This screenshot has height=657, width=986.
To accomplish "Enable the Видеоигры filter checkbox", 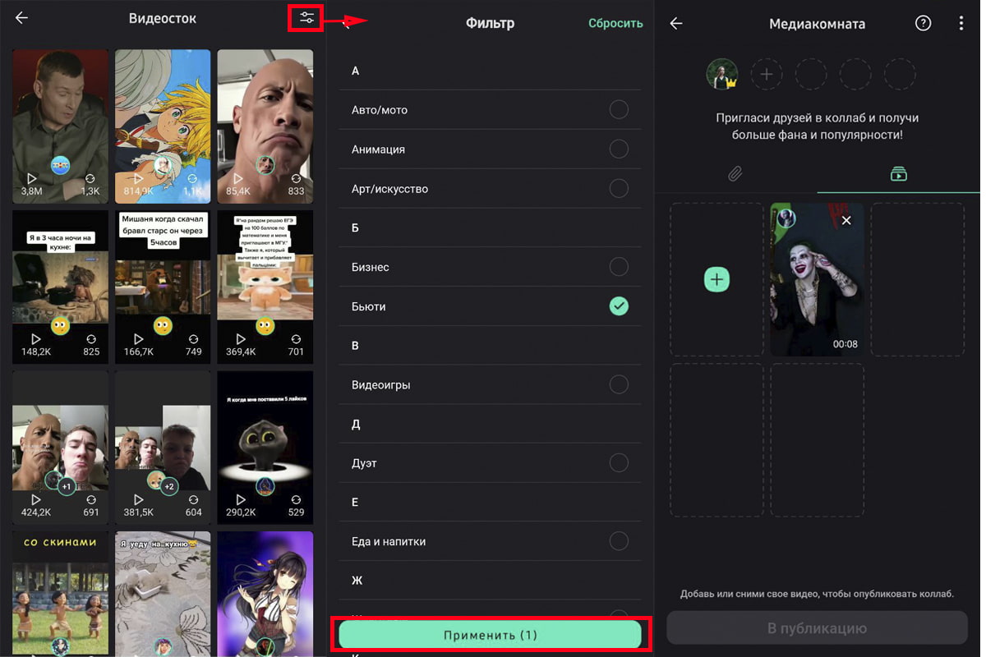I will [619, 384].
